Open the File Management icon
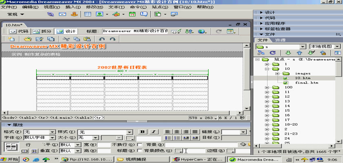The height and width of the screenshot is (163, 343). point(189,31)
